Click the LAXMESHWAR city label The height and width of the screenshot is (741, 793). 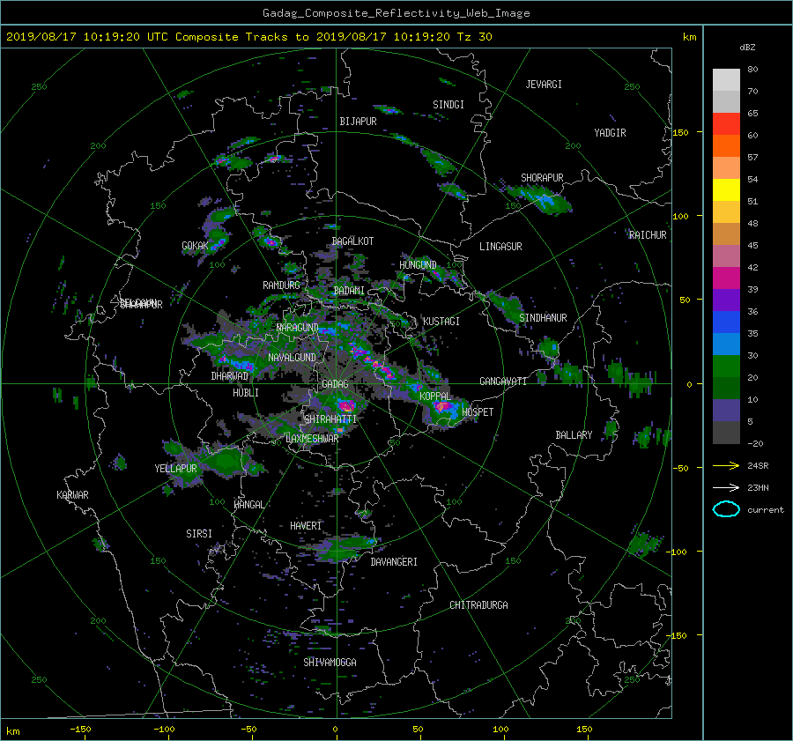[x=312, y=439]
